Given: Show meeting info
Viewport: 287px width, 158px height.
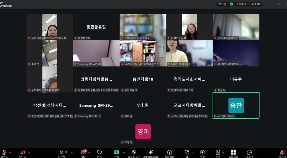Looking at the screenshot, I should click(169, 152).
